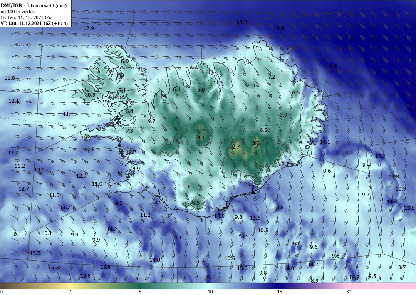Click the 3.3 value on Vatnajökull
Viewport: 416px width, 295px height.
point(256,144)
